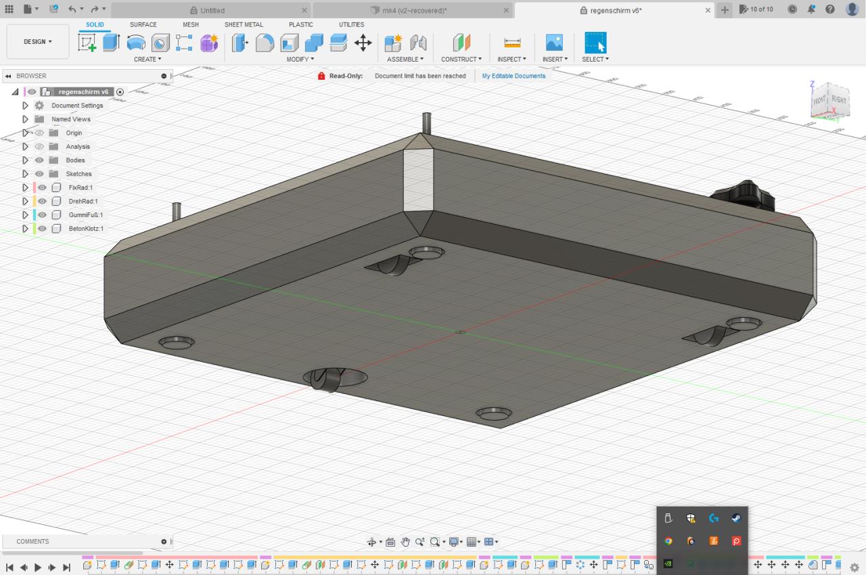Toggle visibility of Origin folder
The height and width of the screenshot is (575, 866).
39,133
